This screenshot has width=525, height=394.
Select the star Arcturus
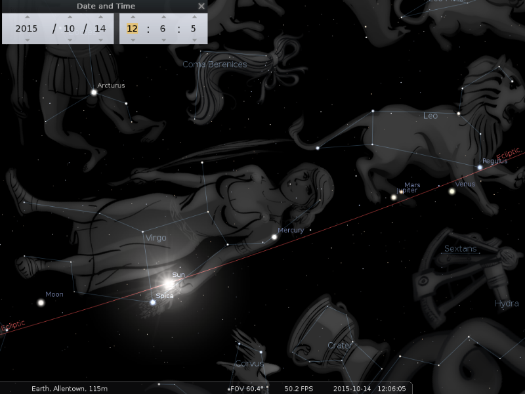pos(94,93)
